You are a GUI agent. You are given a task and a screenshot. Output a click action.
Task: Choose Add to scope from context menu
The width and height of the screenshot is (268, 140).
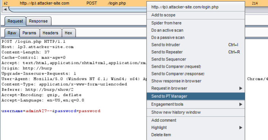[196, 15]
